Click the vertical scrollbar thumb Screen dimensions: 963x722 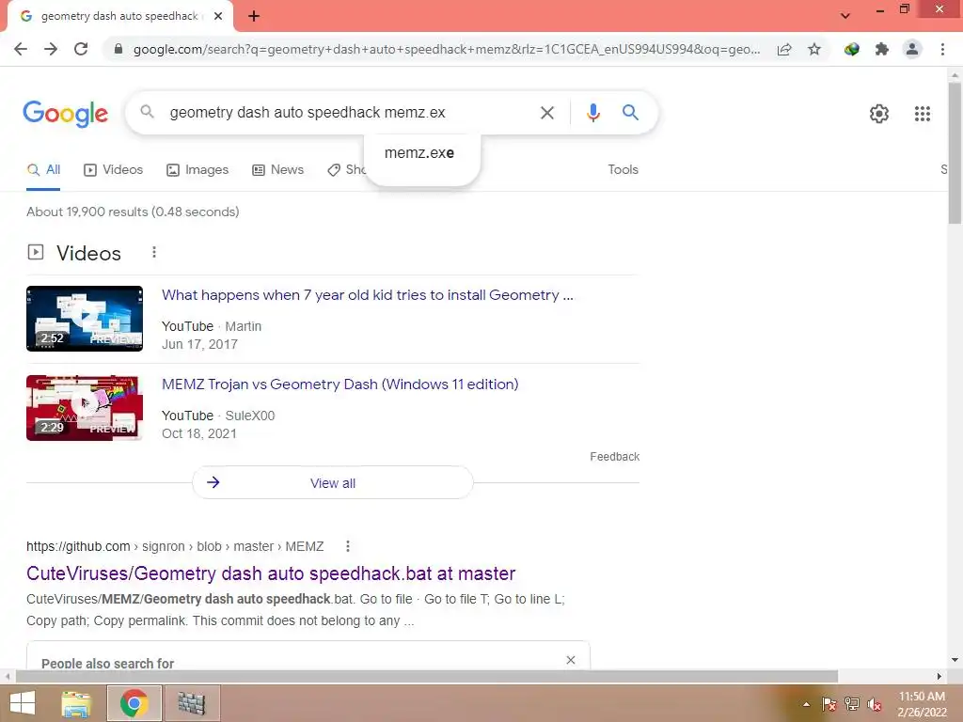click(955, 153)
